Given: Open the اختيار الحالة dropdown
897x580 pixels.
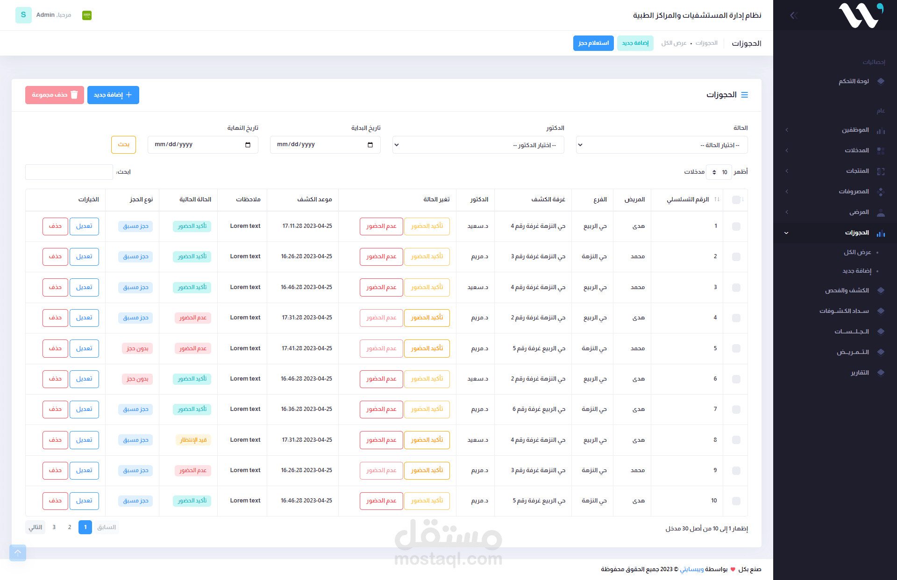Looking at the screenshot, I should click(661, 145).
